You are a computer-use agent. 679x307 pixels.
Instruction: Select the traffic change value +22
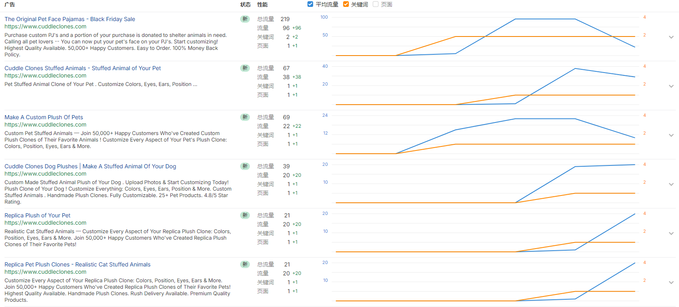297,126
